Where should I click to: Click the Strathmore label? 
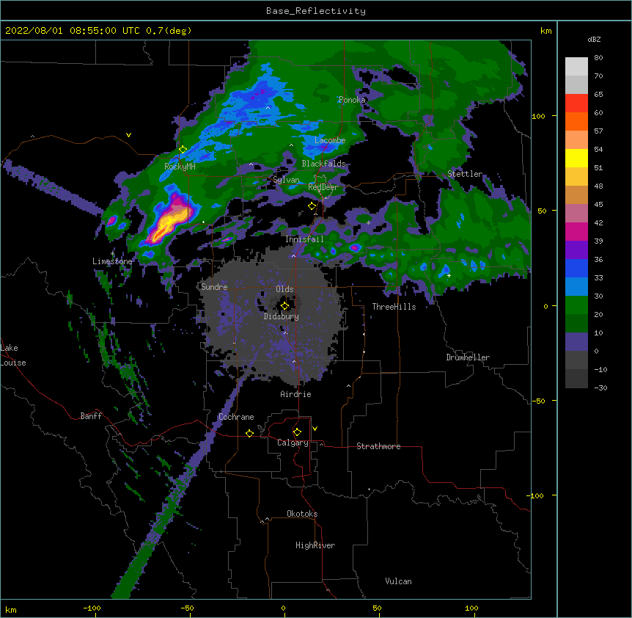click(378, 446)
